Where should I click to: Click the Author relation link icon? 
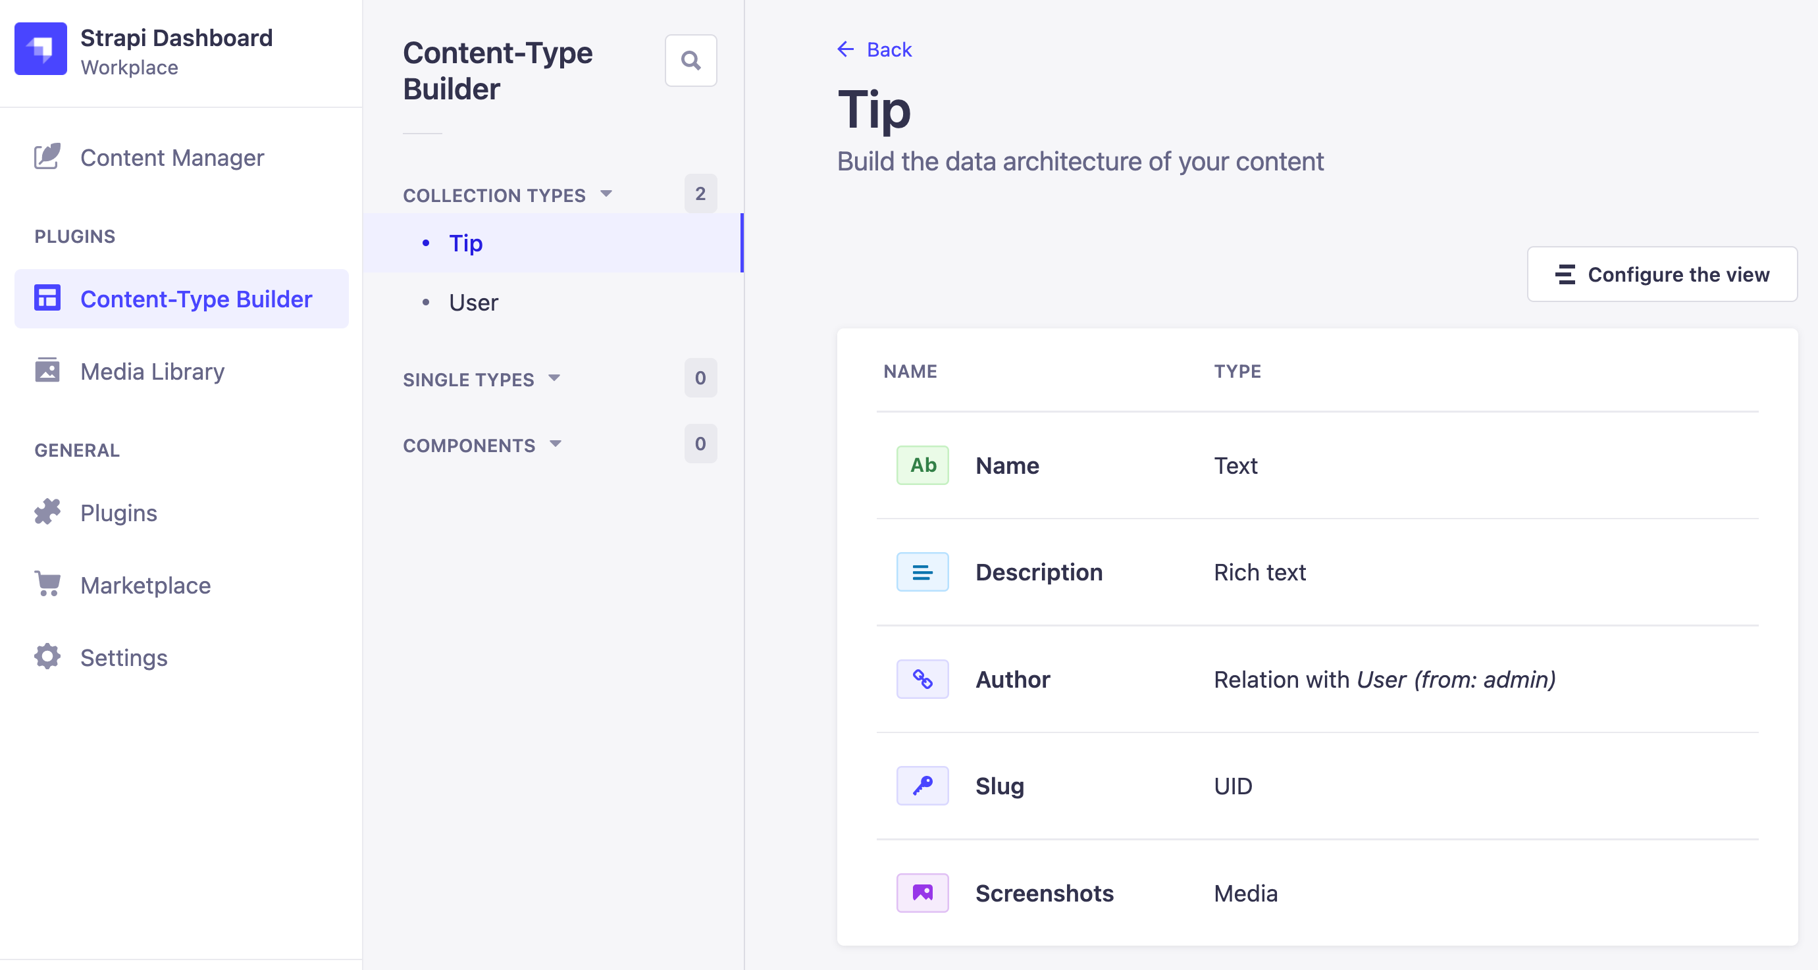pyautogui.click(x=922, y=679)
